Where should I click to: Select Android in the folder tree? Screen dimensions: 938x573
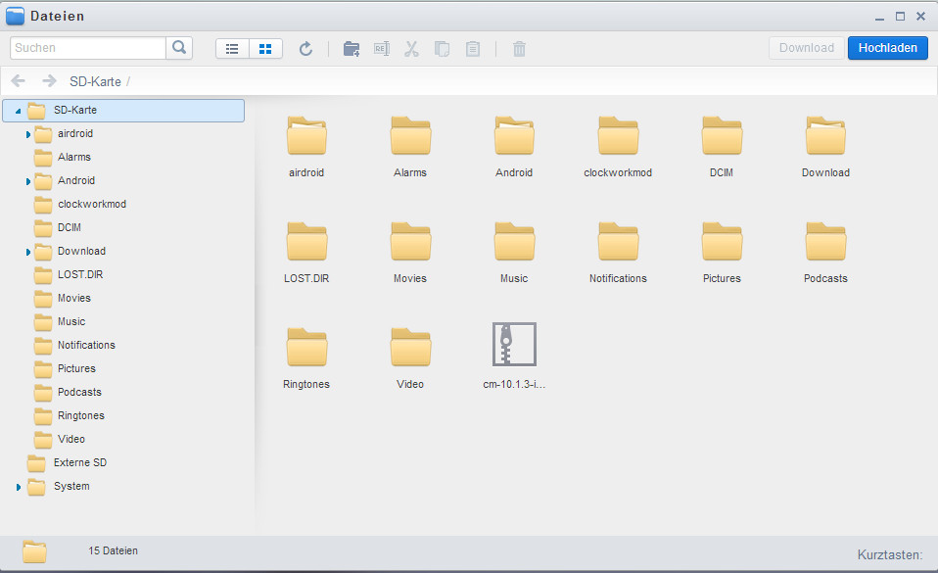76,180
